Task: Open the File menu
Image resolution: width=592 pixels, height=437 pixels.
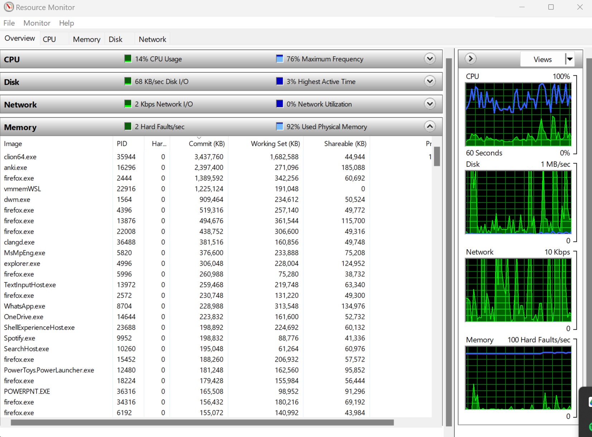Action: (9, 23)
